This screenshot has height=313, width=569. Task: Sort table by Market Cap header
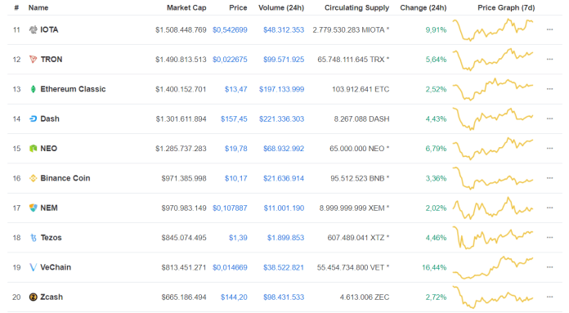tap(186, 7)
